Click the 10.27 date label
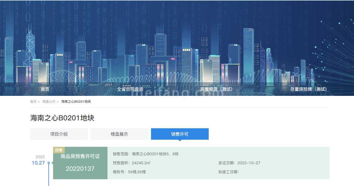 38,163
